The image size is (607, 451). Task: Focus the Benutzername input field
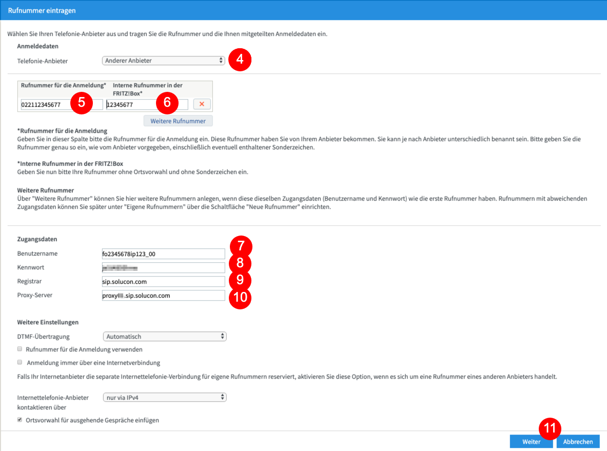[x=163, y=254]
